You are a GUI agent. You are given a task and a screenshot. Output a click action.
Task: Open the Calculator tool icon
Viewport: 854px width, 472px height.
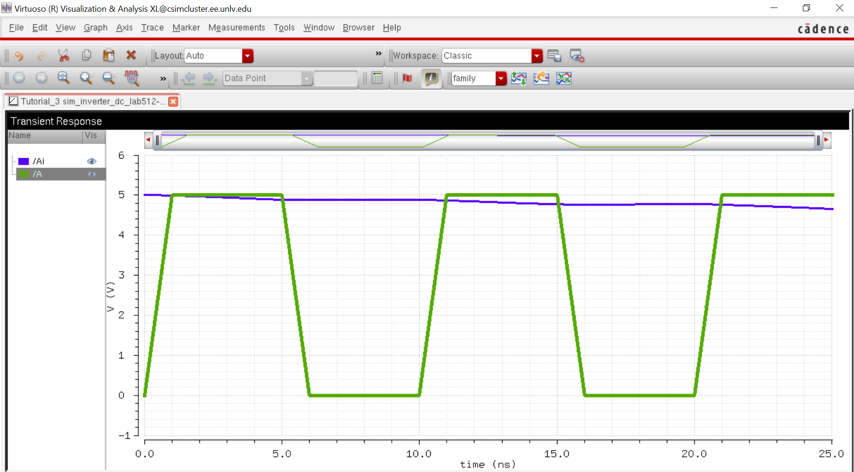pos(377,78)
